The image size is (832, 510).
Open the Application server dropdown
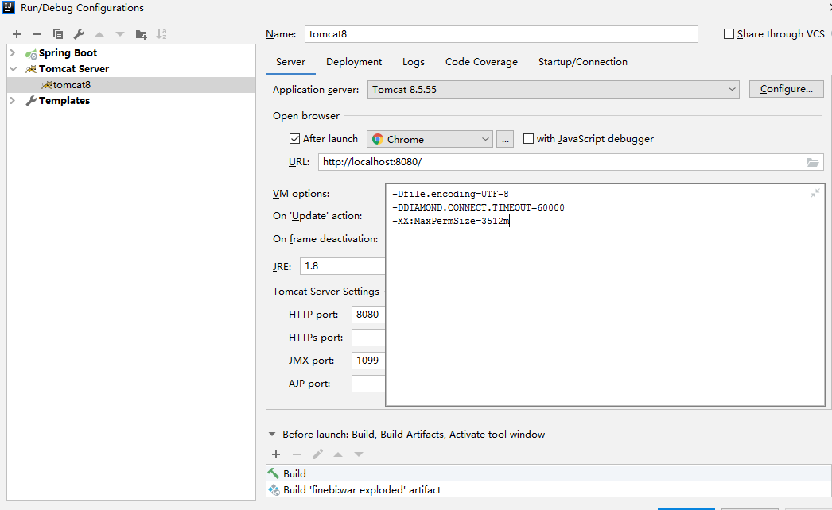tap(732, 89)
